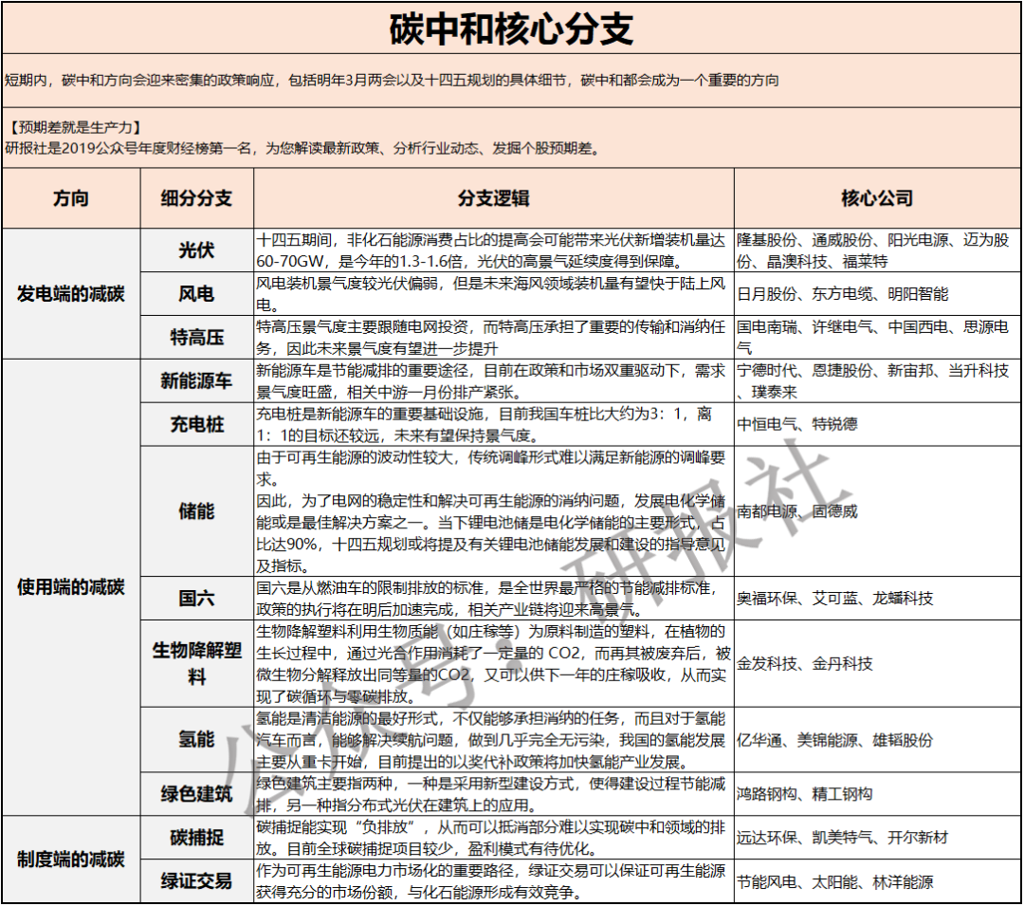Click companies cell 亿华通、美锦能源、雄韬股份
This screenshot has width=1024, height=906.
point(877,739)
